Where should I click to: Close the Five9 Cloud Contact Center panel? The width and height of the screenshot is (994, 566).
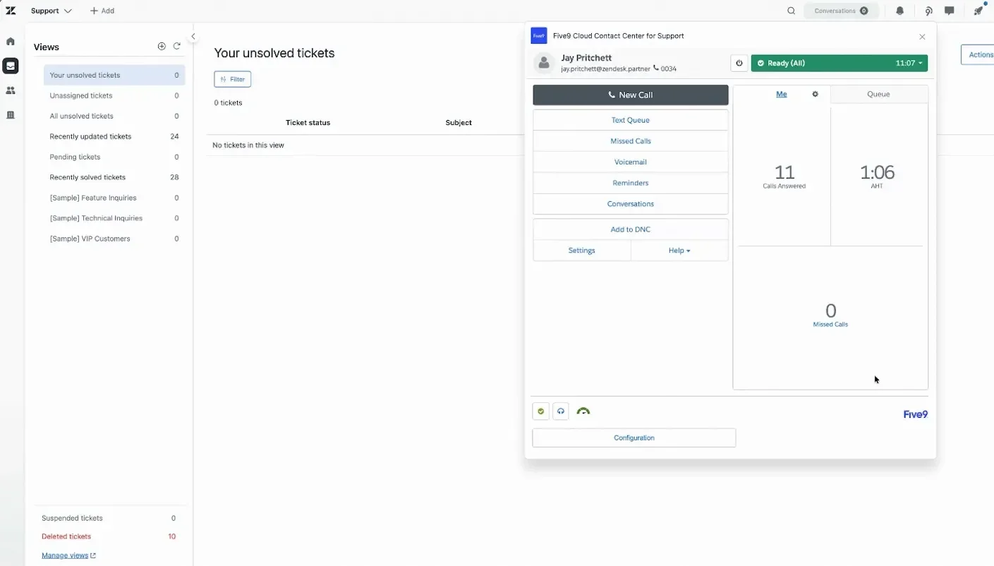922,37
